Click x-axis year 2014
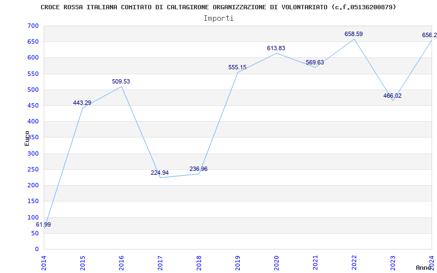 pyautogui.click(x=44, y=263)
